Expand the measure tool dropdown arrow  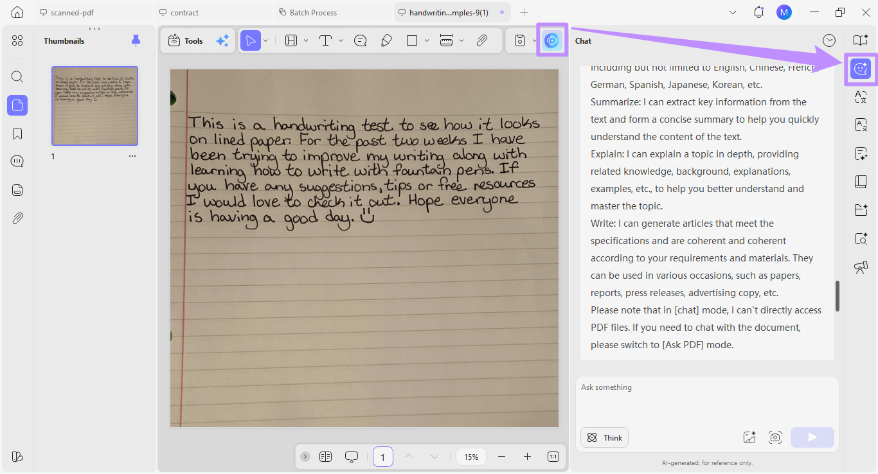point(461,40)
